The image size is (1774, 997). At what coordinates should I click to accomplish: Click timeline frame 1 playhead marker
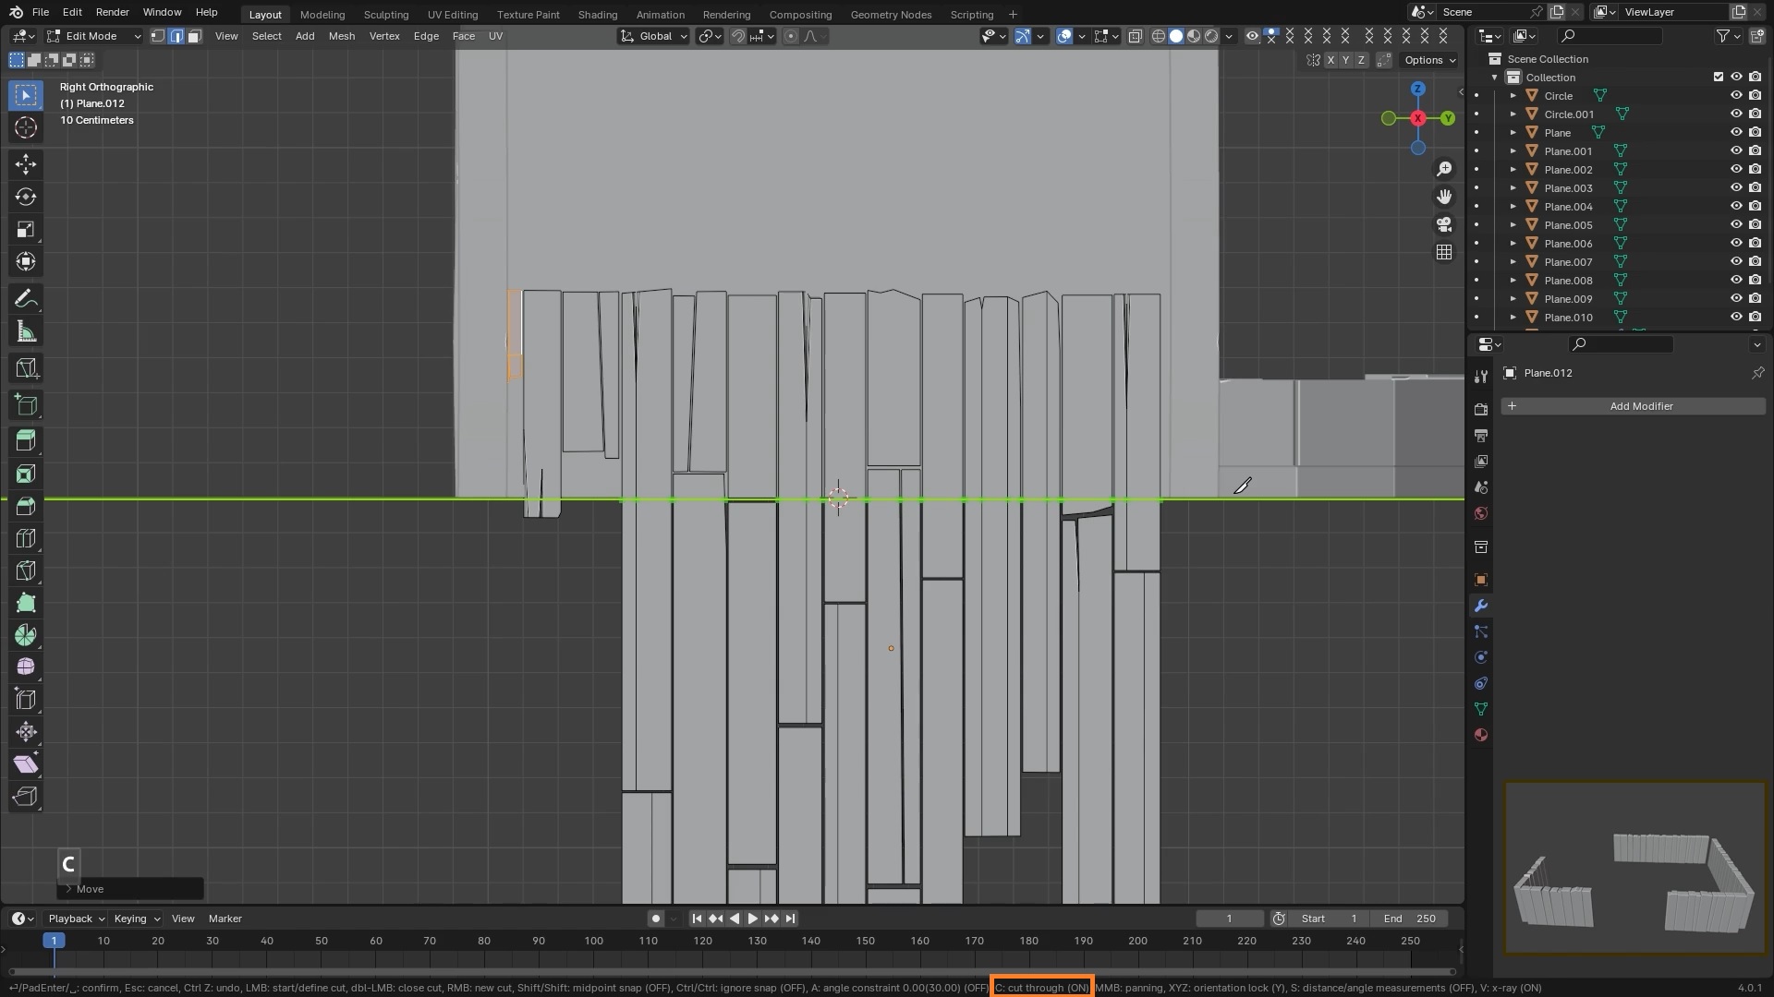[54, 941]
